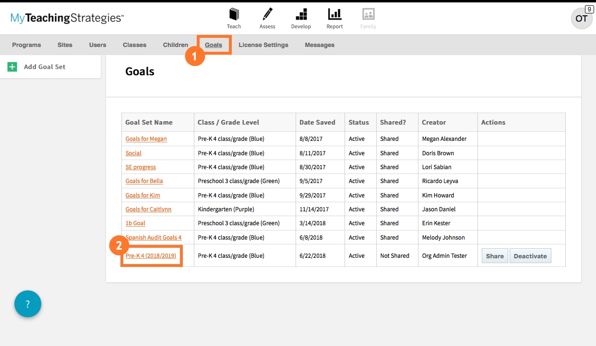Open the Goals for Megan goal set
This screenshot has height=346, width=596.
146,138
